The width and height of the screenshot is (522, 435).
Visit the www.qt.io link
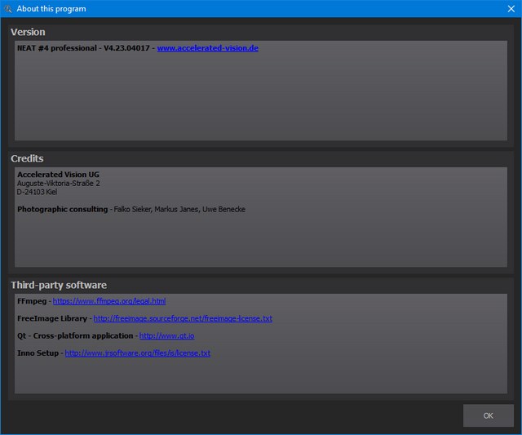[x=166, y=335]
